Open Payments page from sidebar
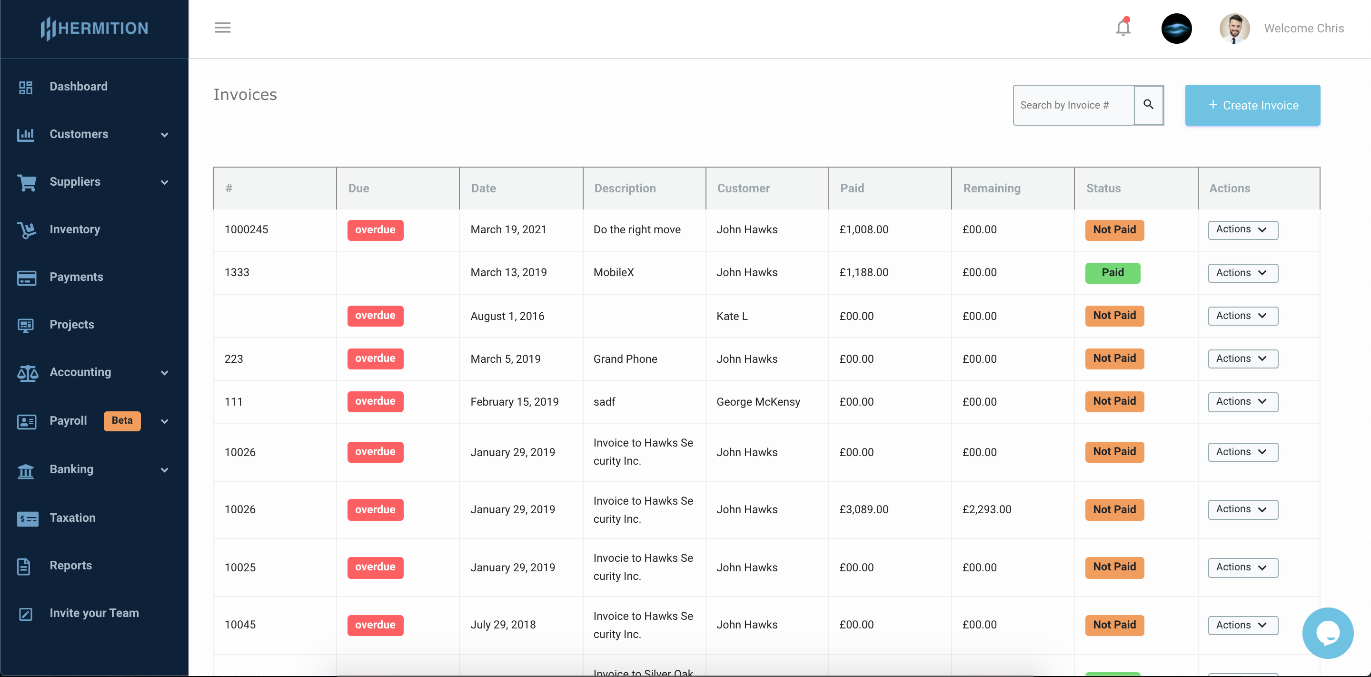 (76, 277)
